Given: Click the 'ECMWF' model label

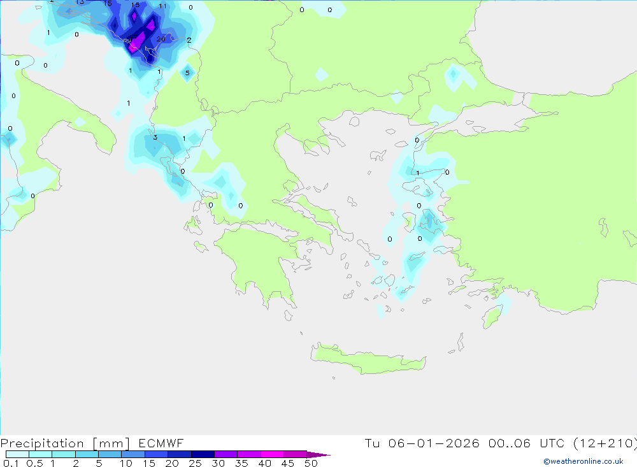Looking at the screenshot, I should [x=161, y=443].
